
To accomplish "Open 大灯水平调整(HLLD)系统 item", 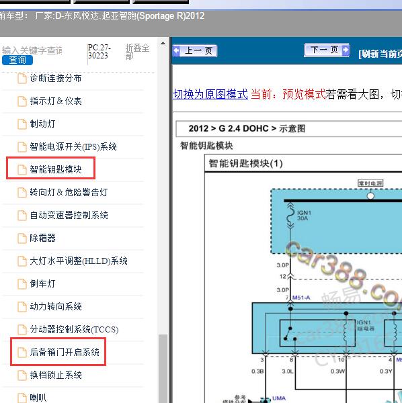I will point(79,261).
